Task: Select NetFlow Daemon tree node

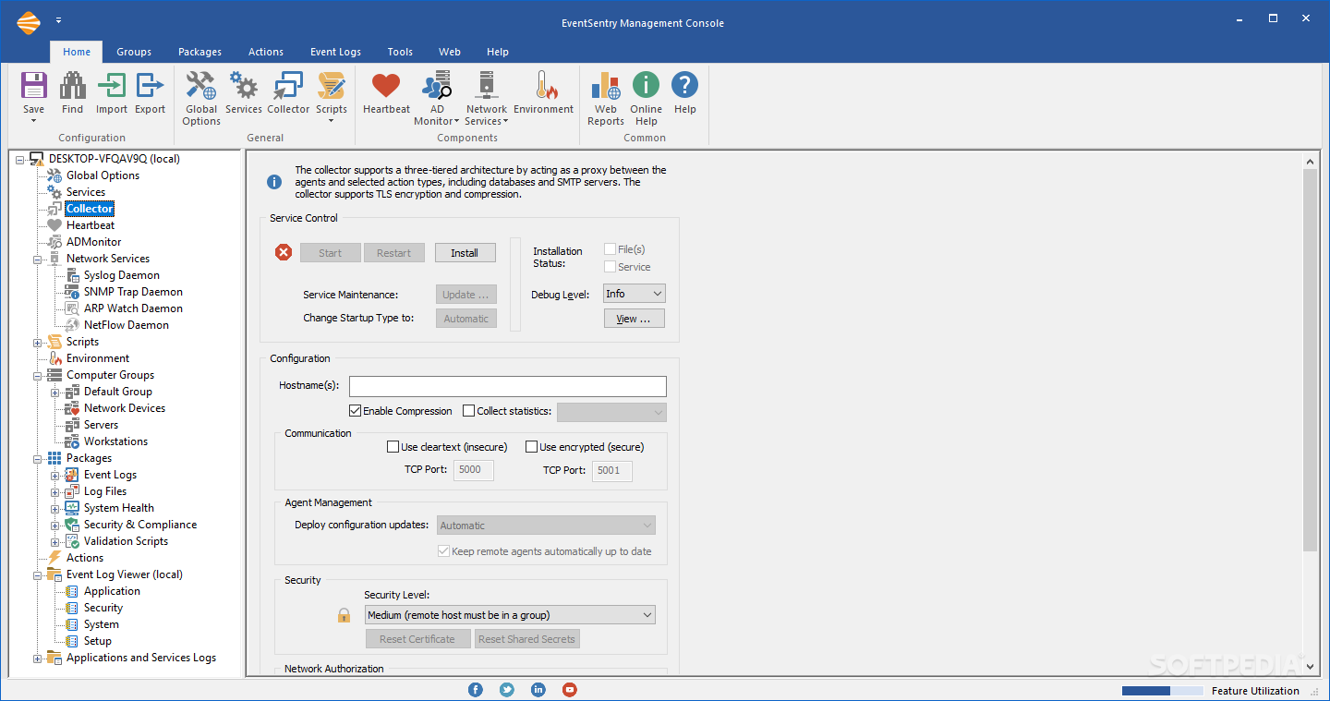Action: coord(127,325)
